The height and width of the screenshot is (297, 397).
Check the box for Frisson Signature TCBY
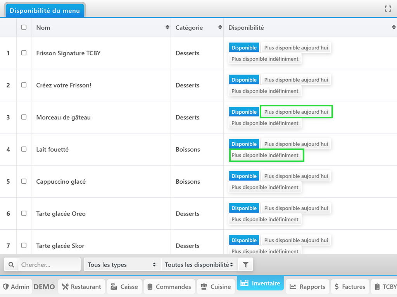pos(24,53)
